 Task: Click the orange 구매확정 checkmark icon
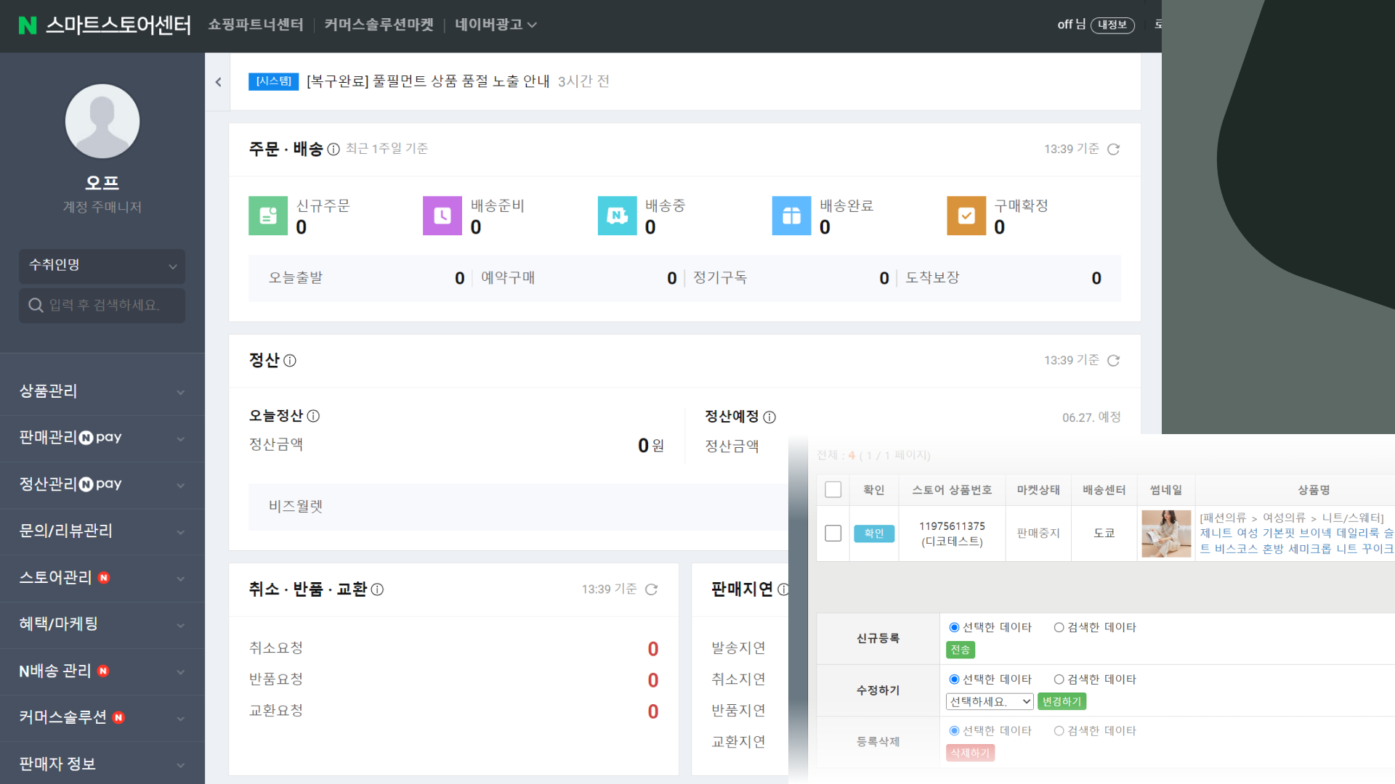(966, 216)
